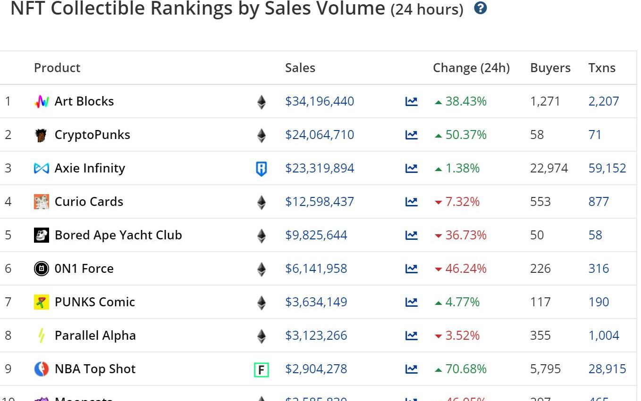Click CryptoPunks sales $24,064,710 link
Screen dimensions: 641x401
(x=320, y=135)
